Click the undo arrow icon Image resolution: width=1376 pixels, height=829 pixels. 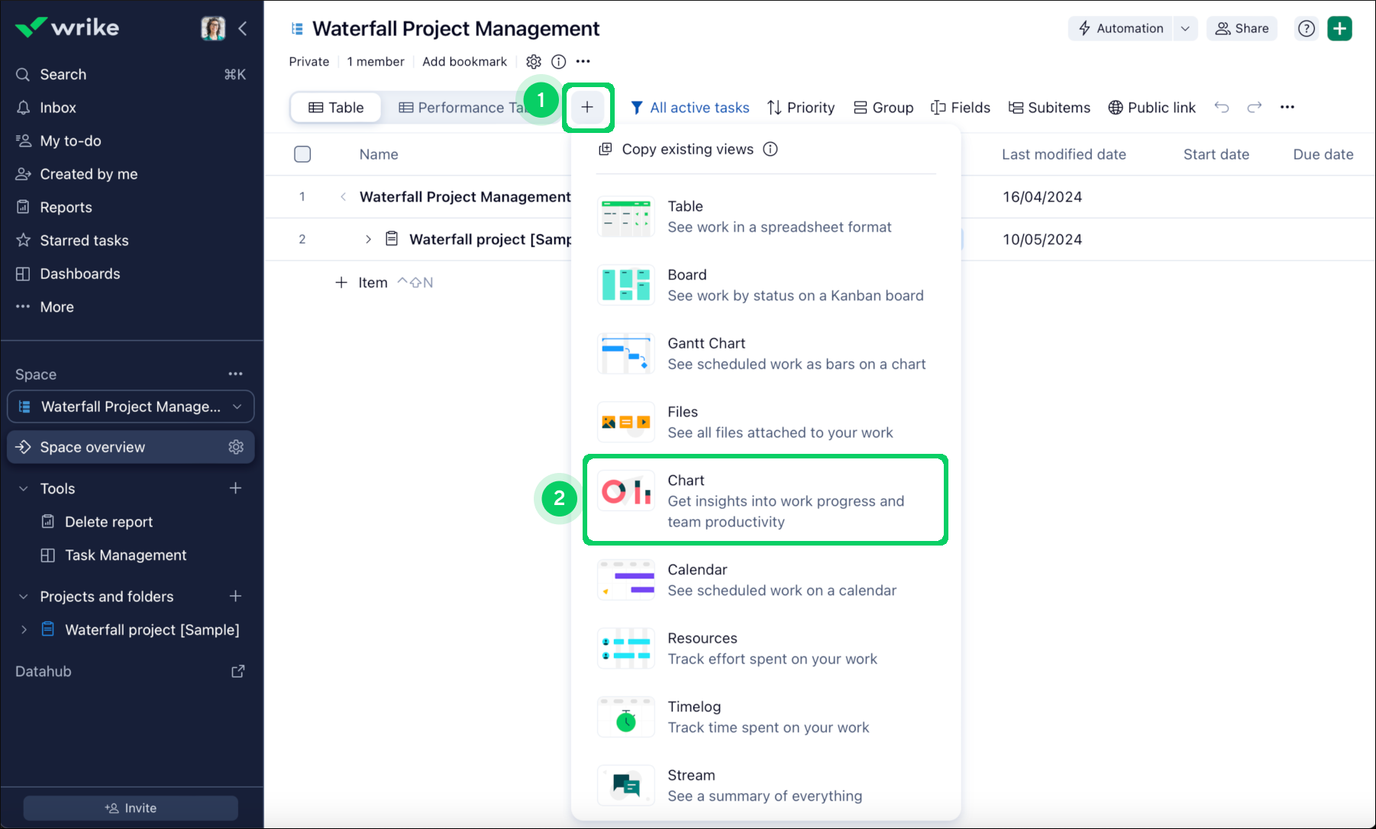[1222, 108]
